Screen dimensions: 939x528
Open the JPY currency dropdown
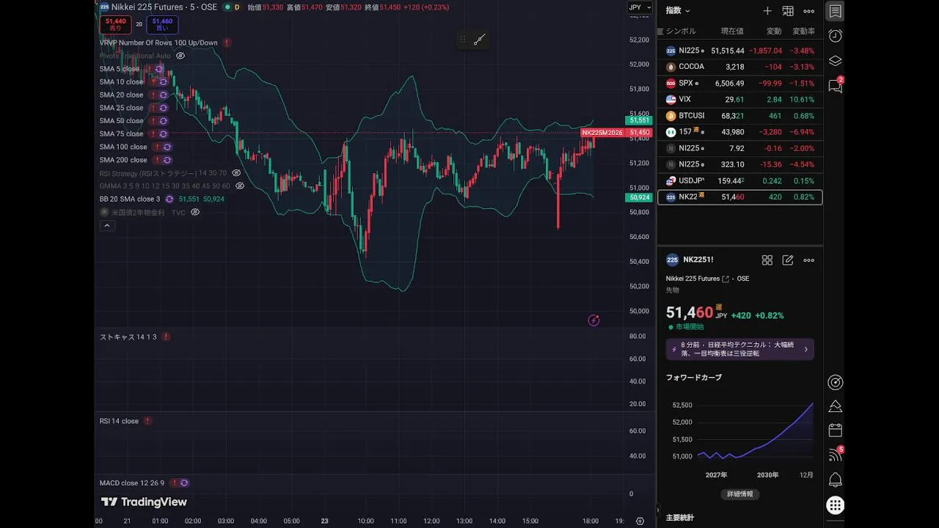click(x=636, y=7)
